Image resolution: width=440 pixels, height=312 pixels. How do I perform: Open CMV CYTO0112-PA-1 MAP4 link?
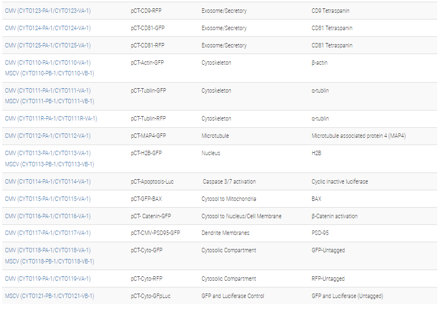coord(47,136)
